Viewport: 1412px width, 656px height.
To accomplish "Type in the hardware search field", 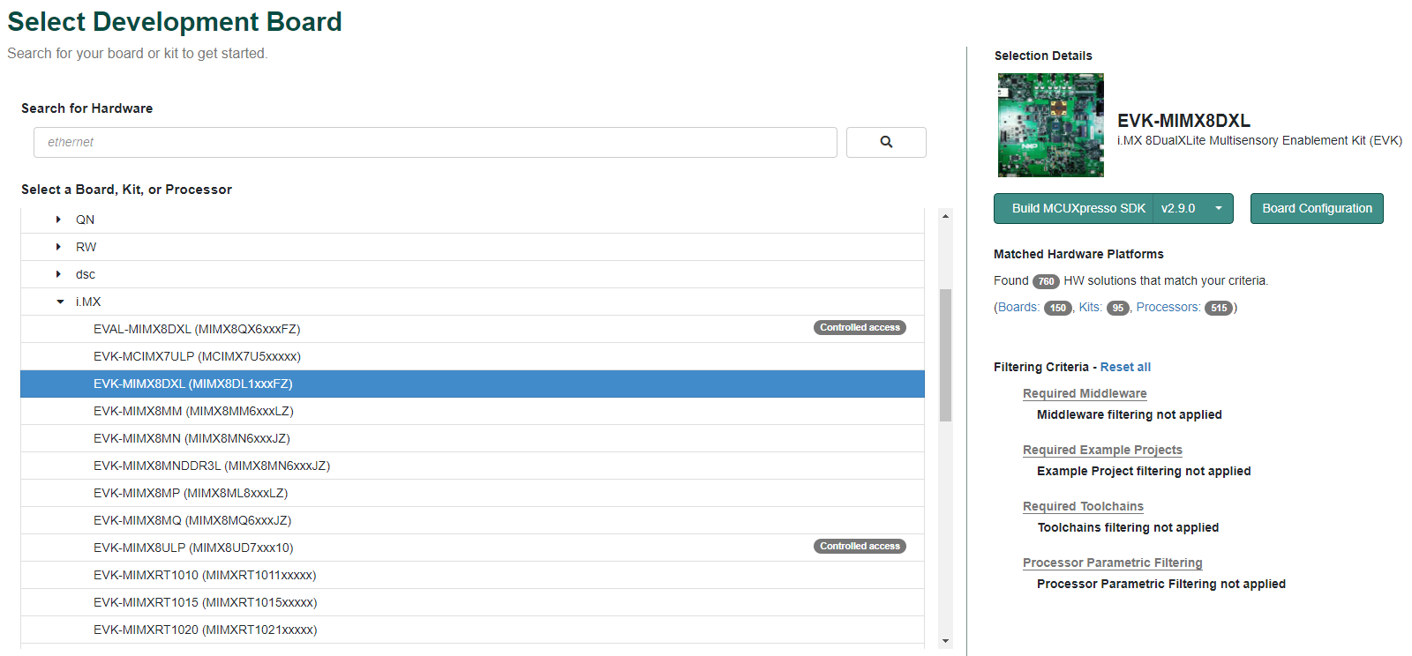I will point(434,142).
